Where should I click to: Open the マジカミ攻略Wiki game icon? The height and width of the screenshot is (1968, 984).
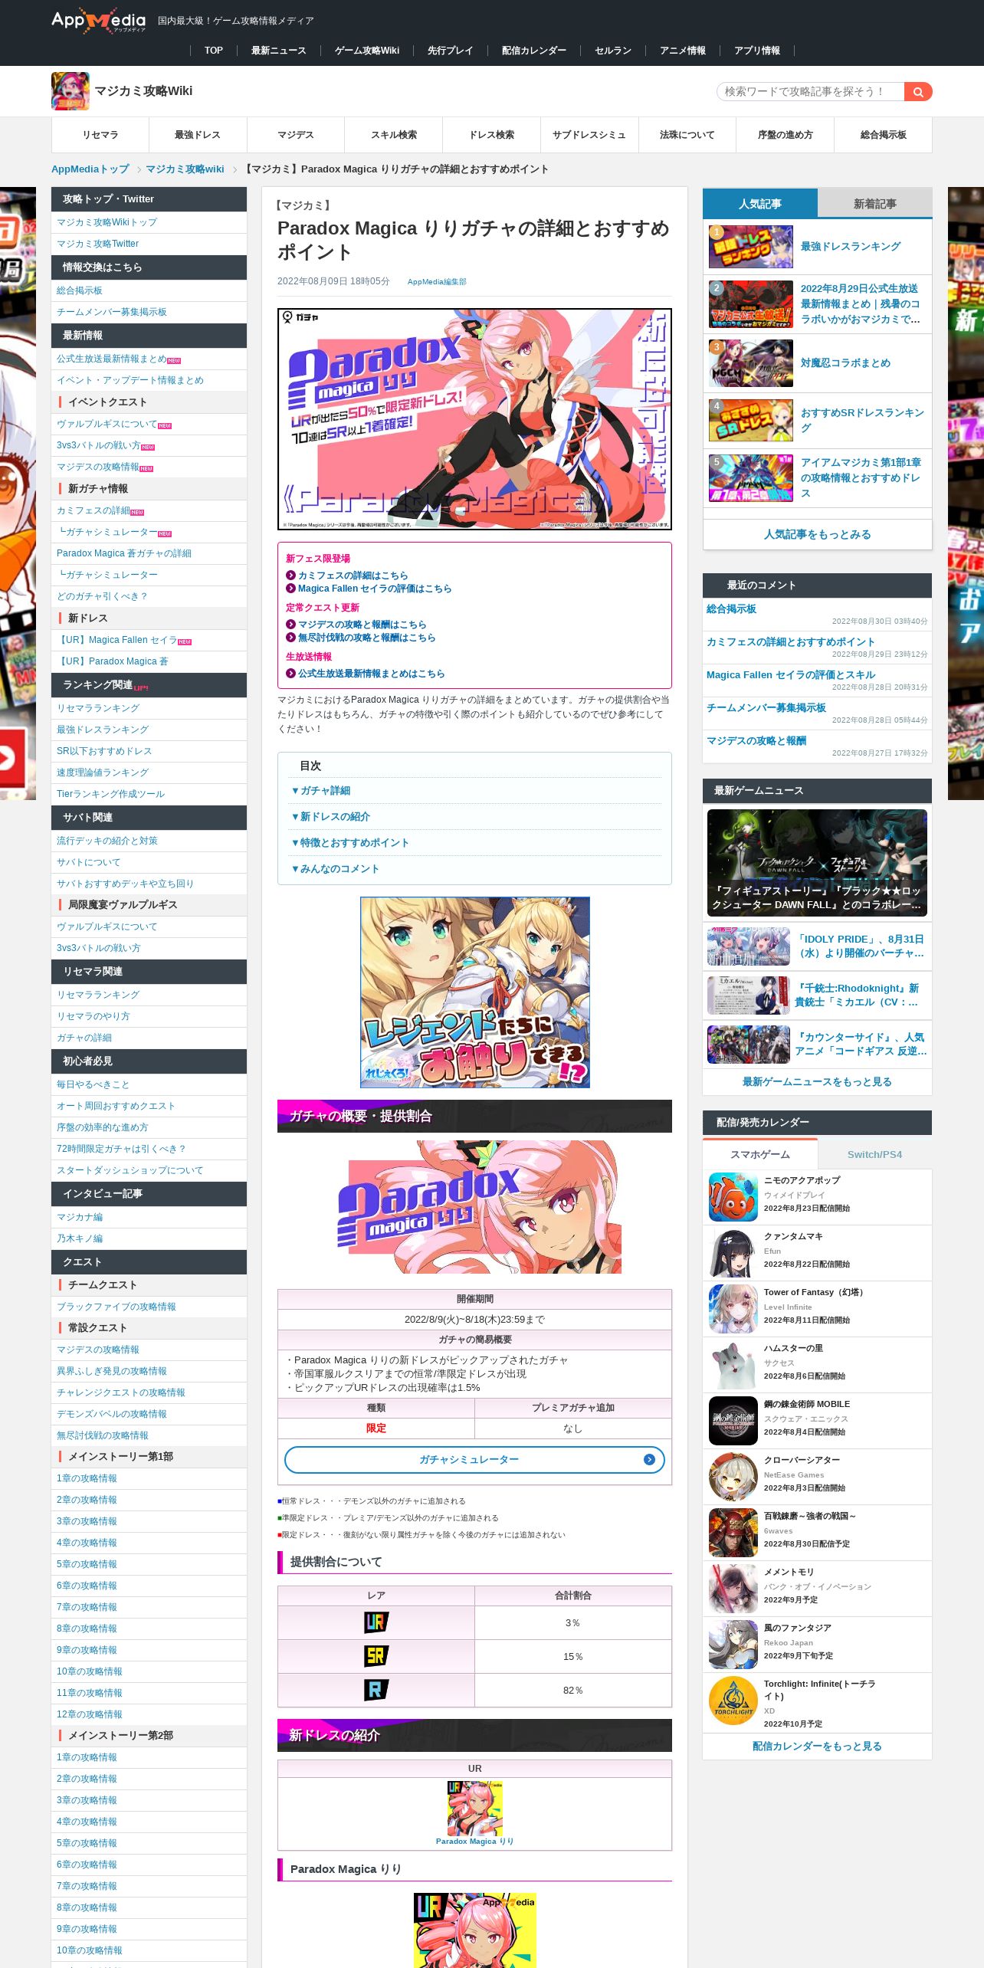point(71,91)
